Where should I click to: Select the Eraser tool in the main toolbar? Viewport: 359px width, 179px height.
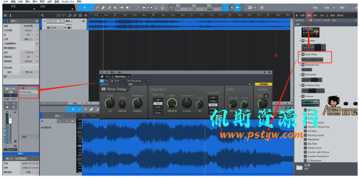tap(103, 8)
